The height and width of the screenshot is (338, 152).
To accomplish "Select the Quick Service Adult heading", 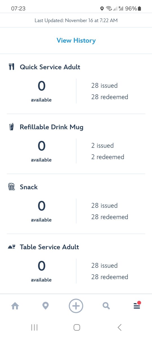I will coord(50,67).
